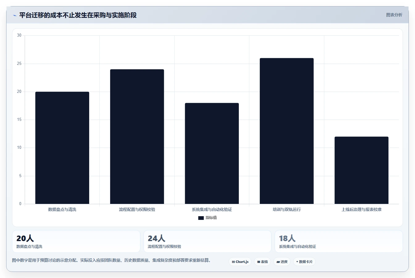Click the 培训与双轨运行 bar in chart
Viewport: 415px width, 278px height.
point(287,131)
